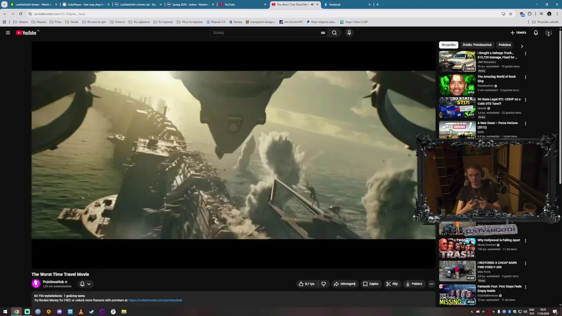This screenshot has width=562, height=316.
Task: Like the video with thumbs up
Action: pos(307,284)
